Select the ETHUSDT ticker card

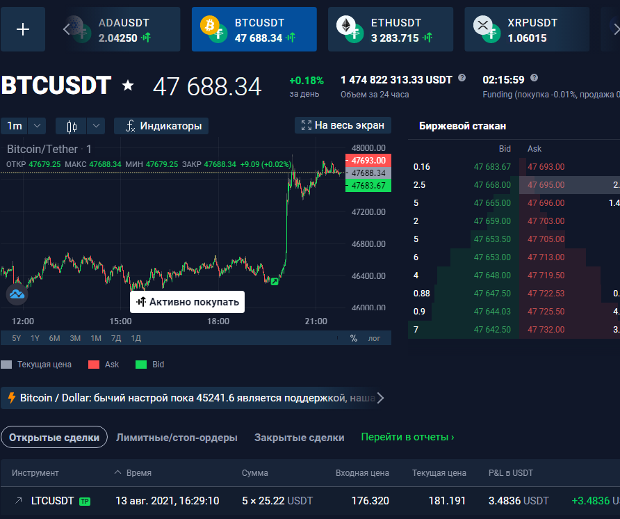coord(391,29)
